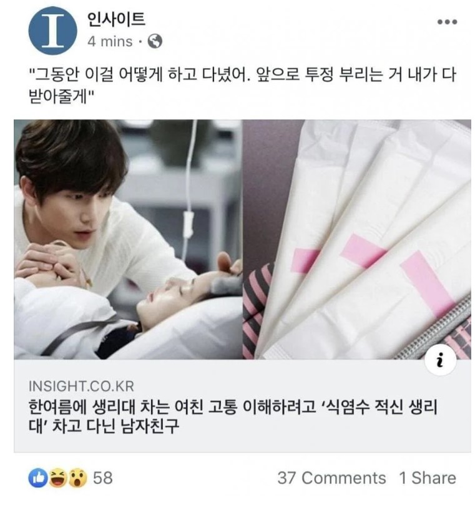Click the blue Like reaction icon
Screen dimensions: 475x512
pos(38,478)
